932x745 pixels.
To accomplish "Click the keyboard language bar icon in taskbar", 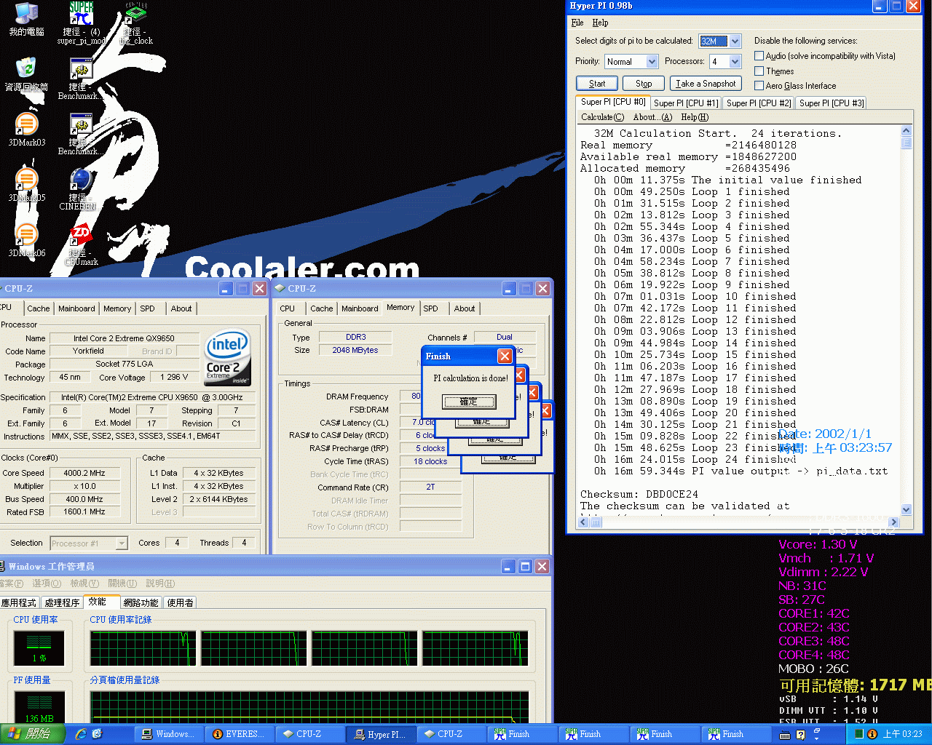I will (x=785, y=735).
